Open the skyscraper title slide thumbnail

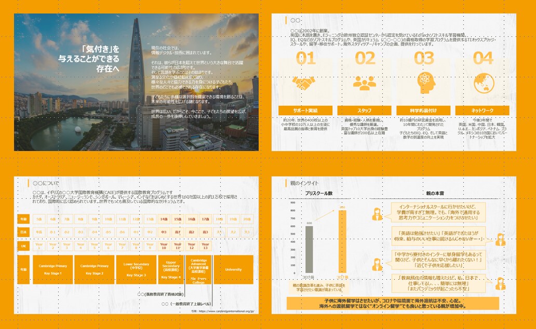(x=136, y=82)
